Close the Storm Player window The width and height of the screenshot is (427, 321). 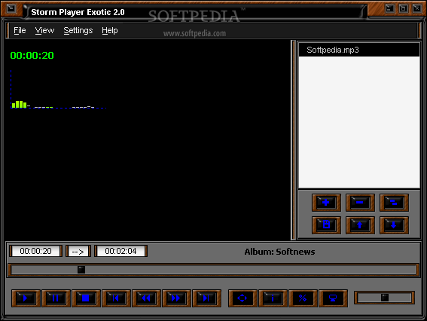(417, 9)
